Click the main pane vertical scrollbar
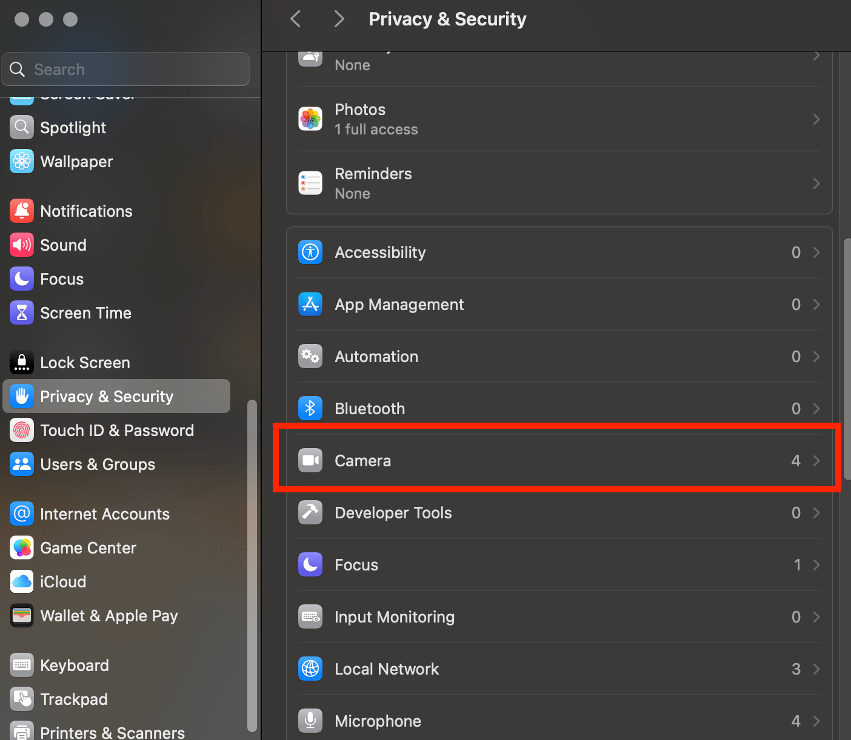851x740 pixels. click(847, 357)
